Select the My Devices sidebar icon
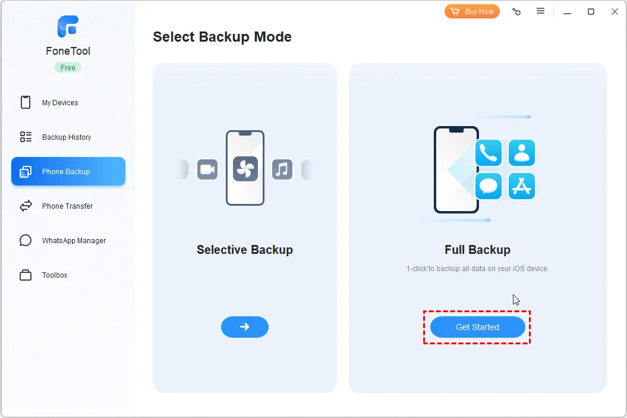 (x=25, y=102)
